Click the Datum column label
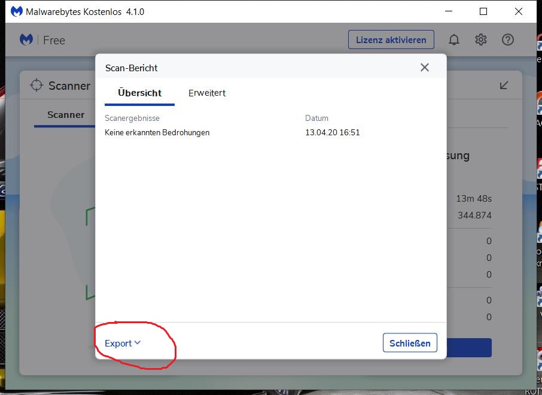Viewport: 542px width, 395px height. [316, 118]
